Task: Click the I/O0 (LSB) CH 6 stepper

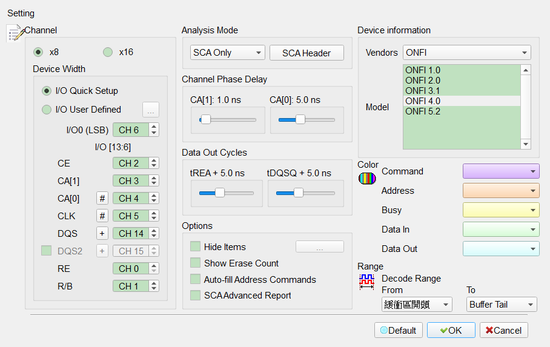Action: pyautogui.click(x=154, y=130)
